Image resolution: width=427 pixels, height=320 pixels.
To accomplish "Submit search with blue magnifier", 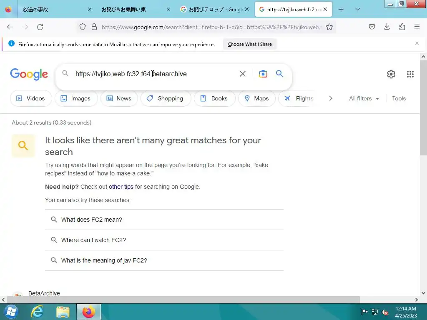I will 279,73.
